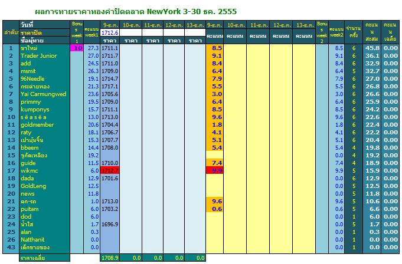Select the ราคาเฉลี่ย row label

point(32,258)
